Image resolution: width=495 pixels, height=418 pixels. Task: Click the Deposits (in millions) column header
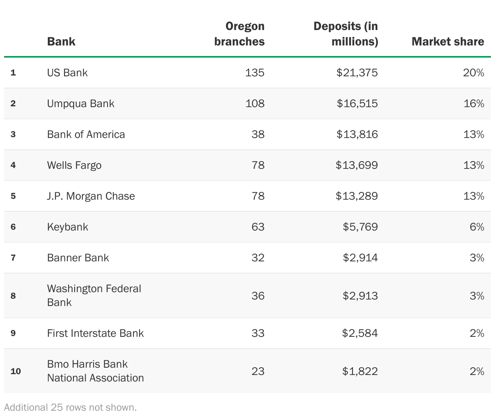(x=346, y=34)
